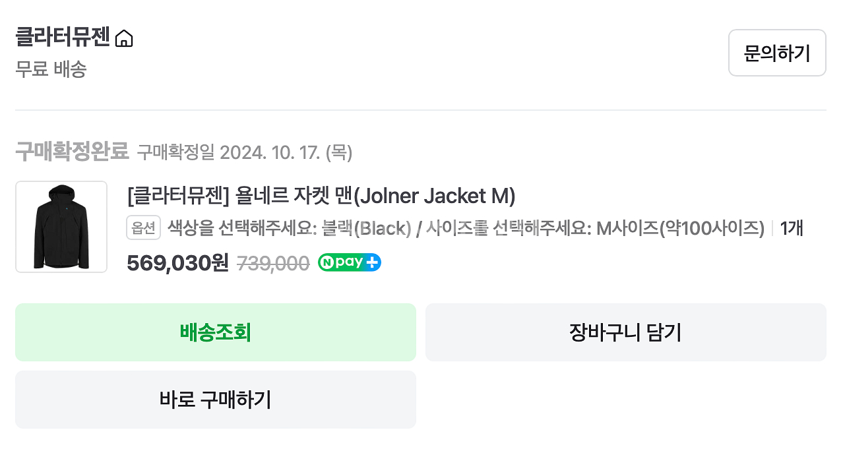Image resolution: width=843 pixels, height=451 pixels.
Task: Click the 구매확정완료 status label
Action: 73,152
